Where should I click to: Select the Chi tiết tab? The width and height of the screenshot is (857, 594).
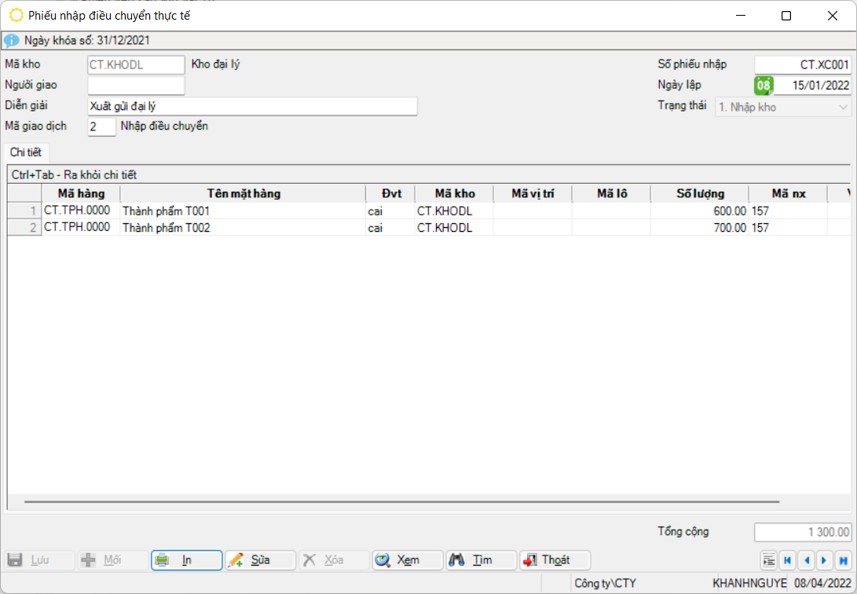pyautogui.click(x=26, y=152)
